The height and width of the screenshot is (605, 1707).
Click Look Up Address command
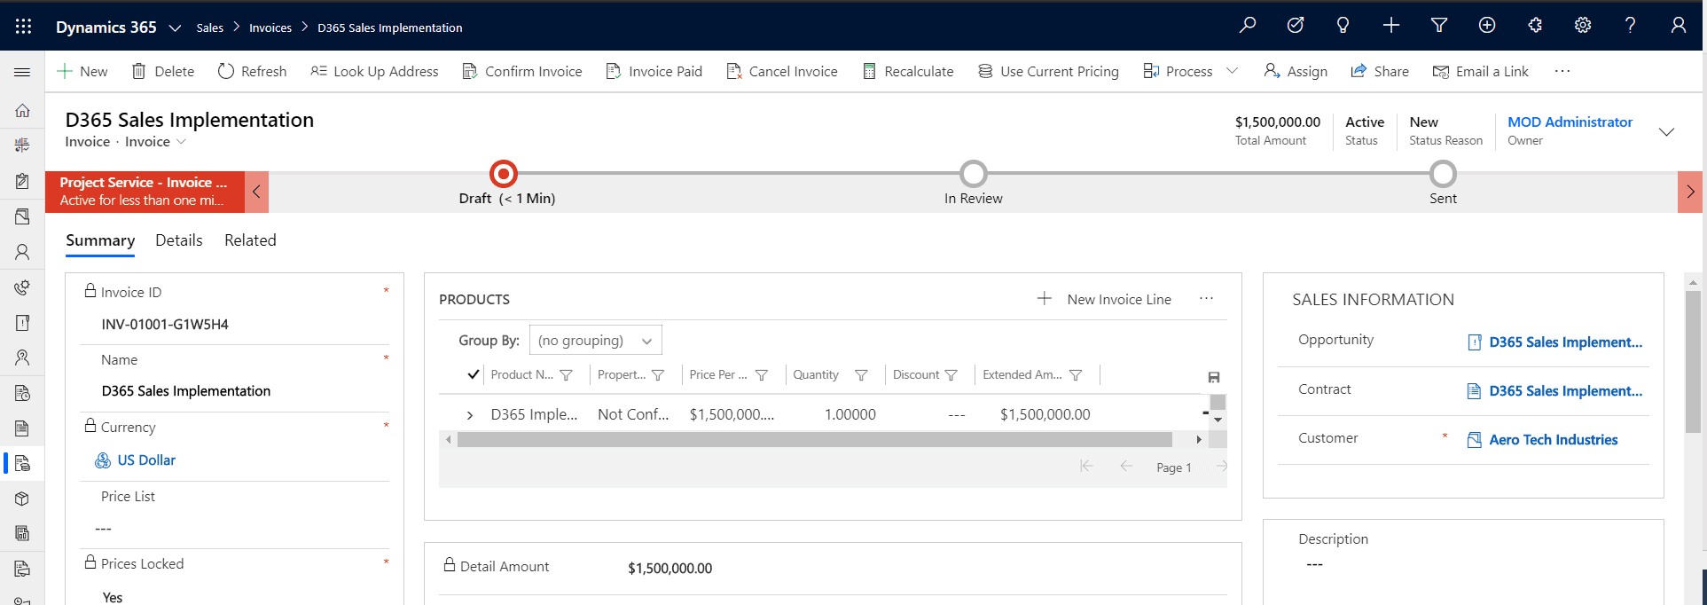(374, 71)
